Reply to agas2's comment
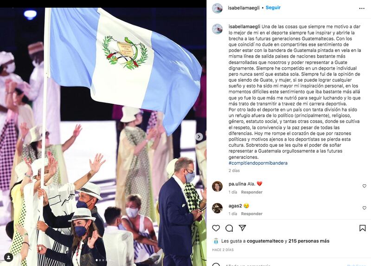This screenshot has height=266, width=371. [x=252, y=214]
